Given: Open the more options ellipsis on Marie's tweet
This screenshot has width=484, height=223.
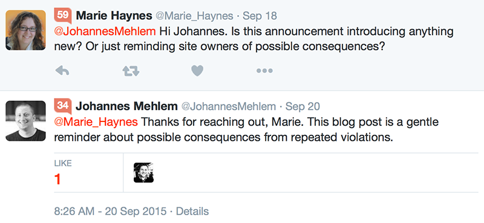Looking at the screenshot, I should point(264,71).
